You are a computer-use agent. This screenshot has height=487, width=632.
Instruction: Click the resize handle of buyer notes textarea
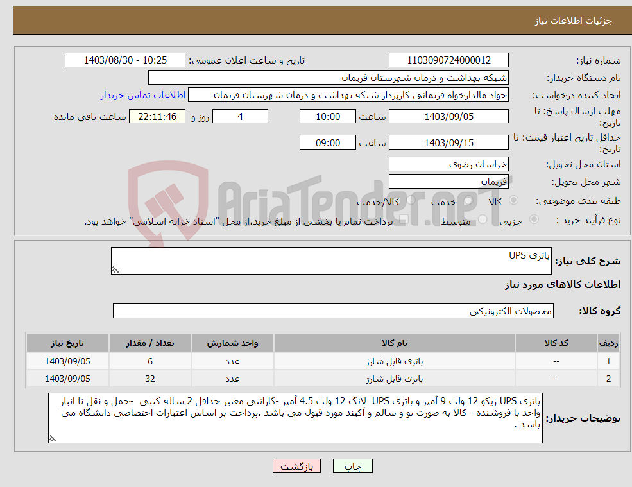click(53, 439)
